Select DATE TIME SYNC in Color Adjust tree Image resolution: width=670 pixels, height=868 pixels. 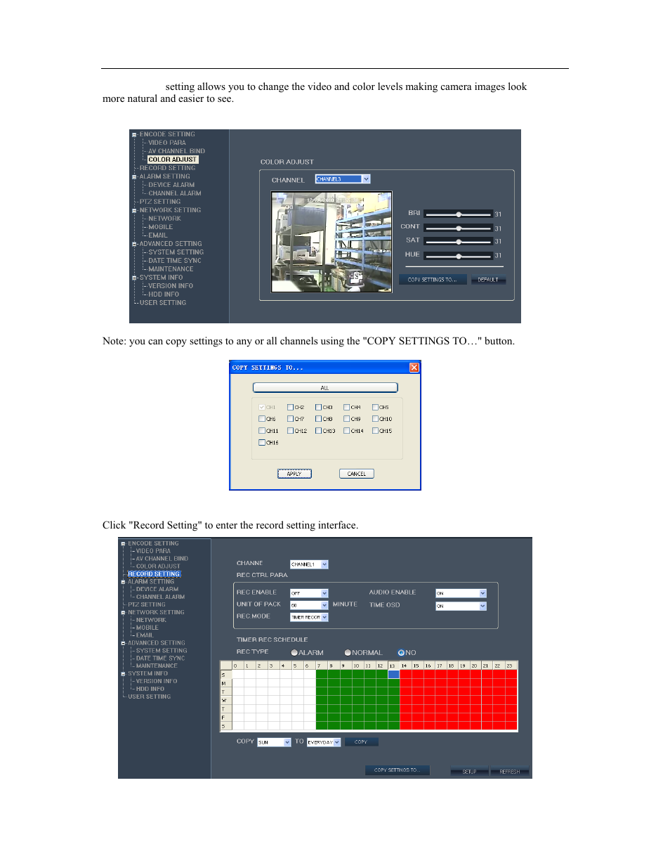tap(174, 261)
